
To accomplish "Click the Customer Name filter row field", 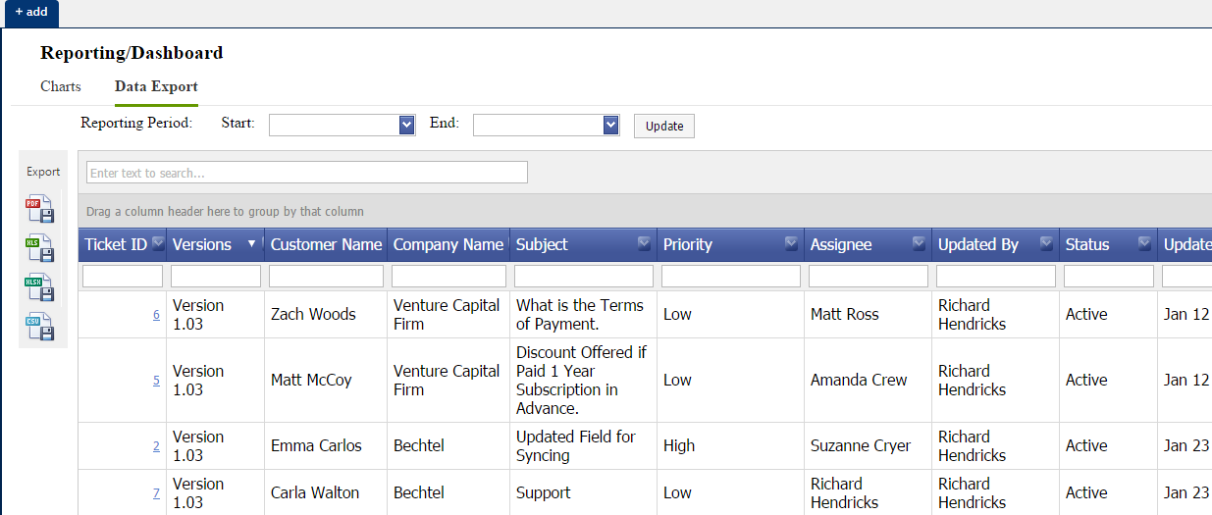I will click(326, 277).
